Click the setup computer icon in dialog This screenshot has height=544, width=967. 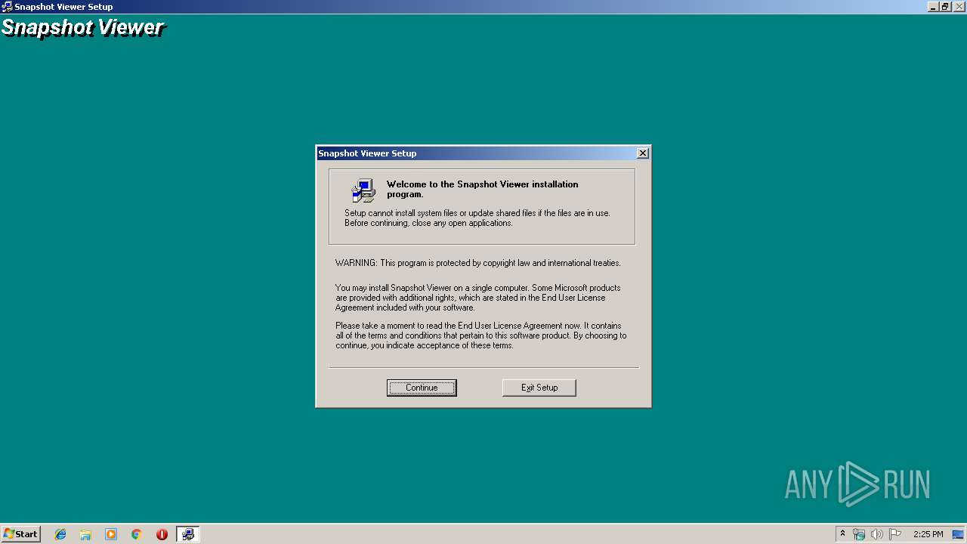tap(363, 190)
